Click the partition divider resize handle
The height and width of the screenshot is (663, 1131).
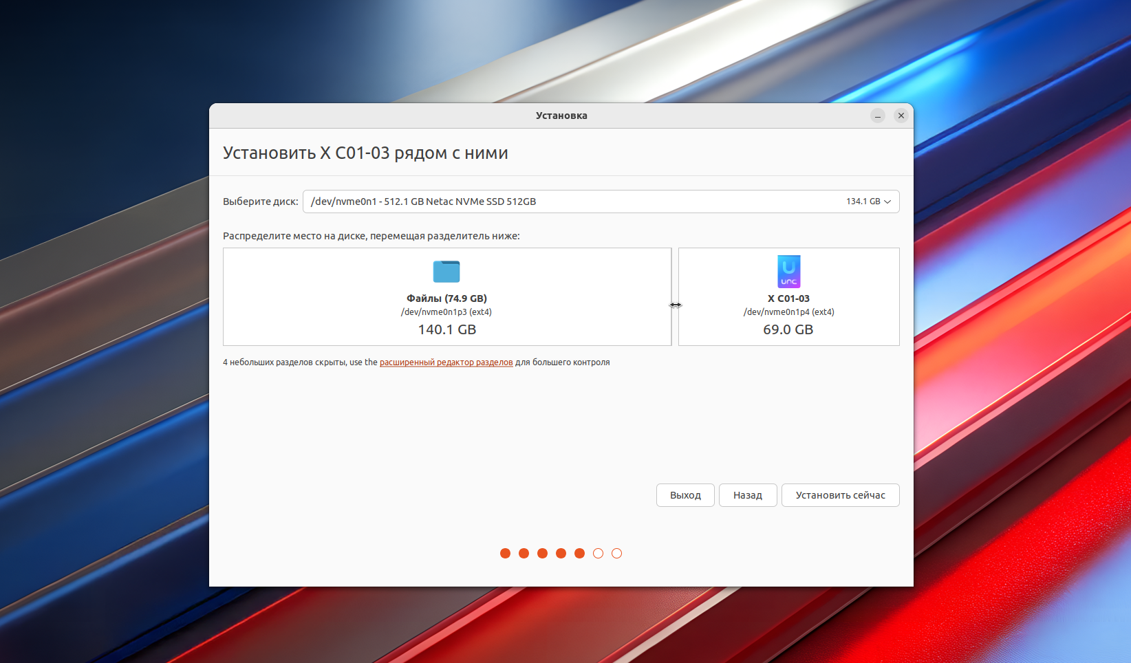tap(675, 305)
